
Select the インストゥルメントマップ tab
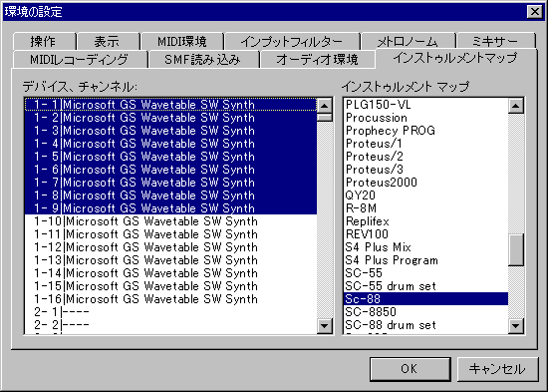[x=455, y=58]
